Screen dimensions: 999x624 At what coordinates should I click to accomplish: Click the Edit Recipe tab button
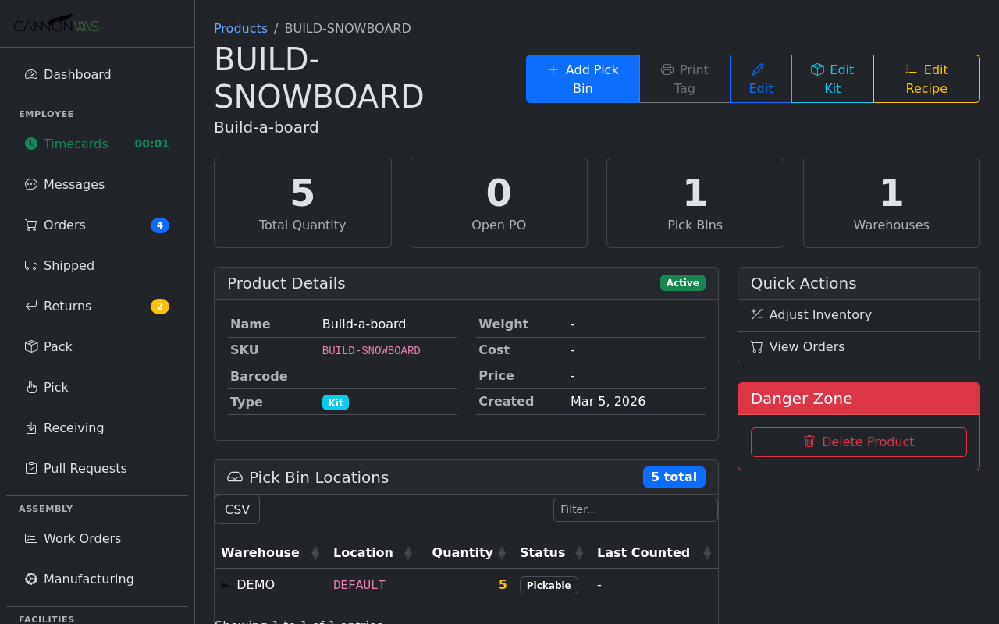[x=926, y=79]
